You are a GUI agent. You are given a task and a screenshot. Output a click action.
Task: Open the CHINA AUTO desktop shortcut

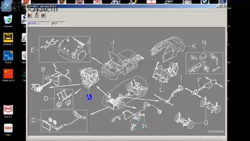[x=8, y=75]
